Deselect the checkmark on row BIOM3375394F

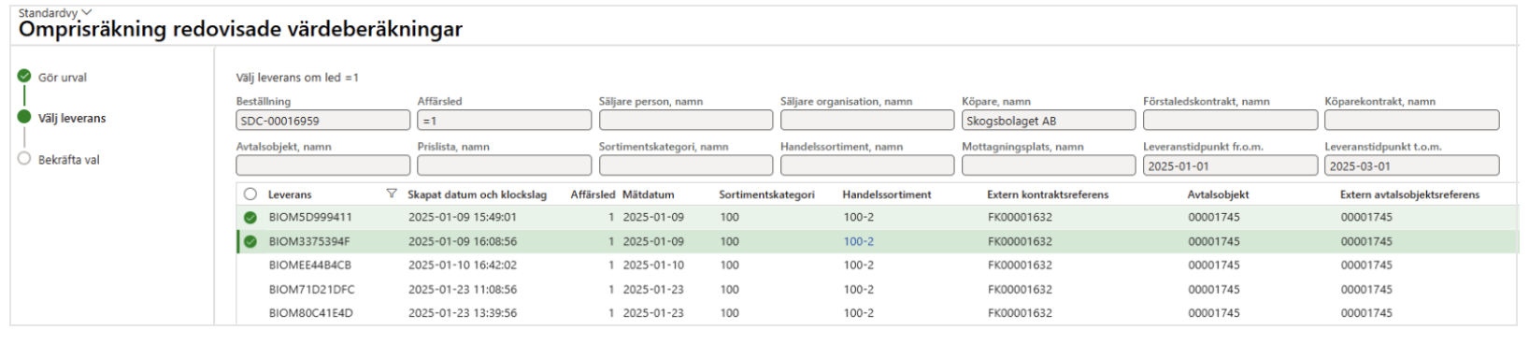click(x=250, y=241)
